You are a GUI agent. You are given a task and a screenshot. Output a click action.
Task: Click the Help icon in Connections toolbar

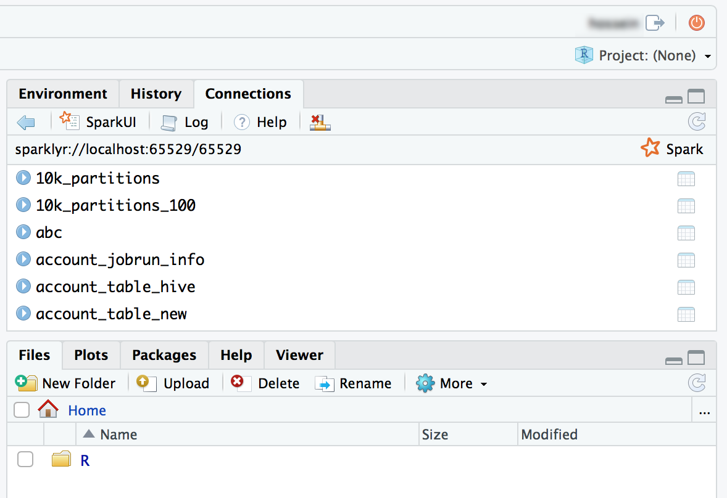260,121
